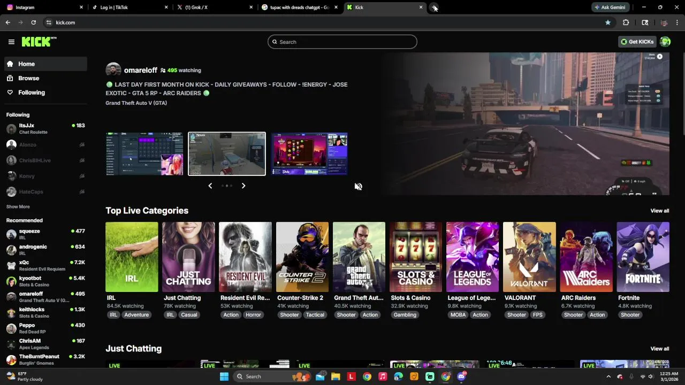
Task: Click the FPS tag under VALORANT
Action: pos(538,315)
